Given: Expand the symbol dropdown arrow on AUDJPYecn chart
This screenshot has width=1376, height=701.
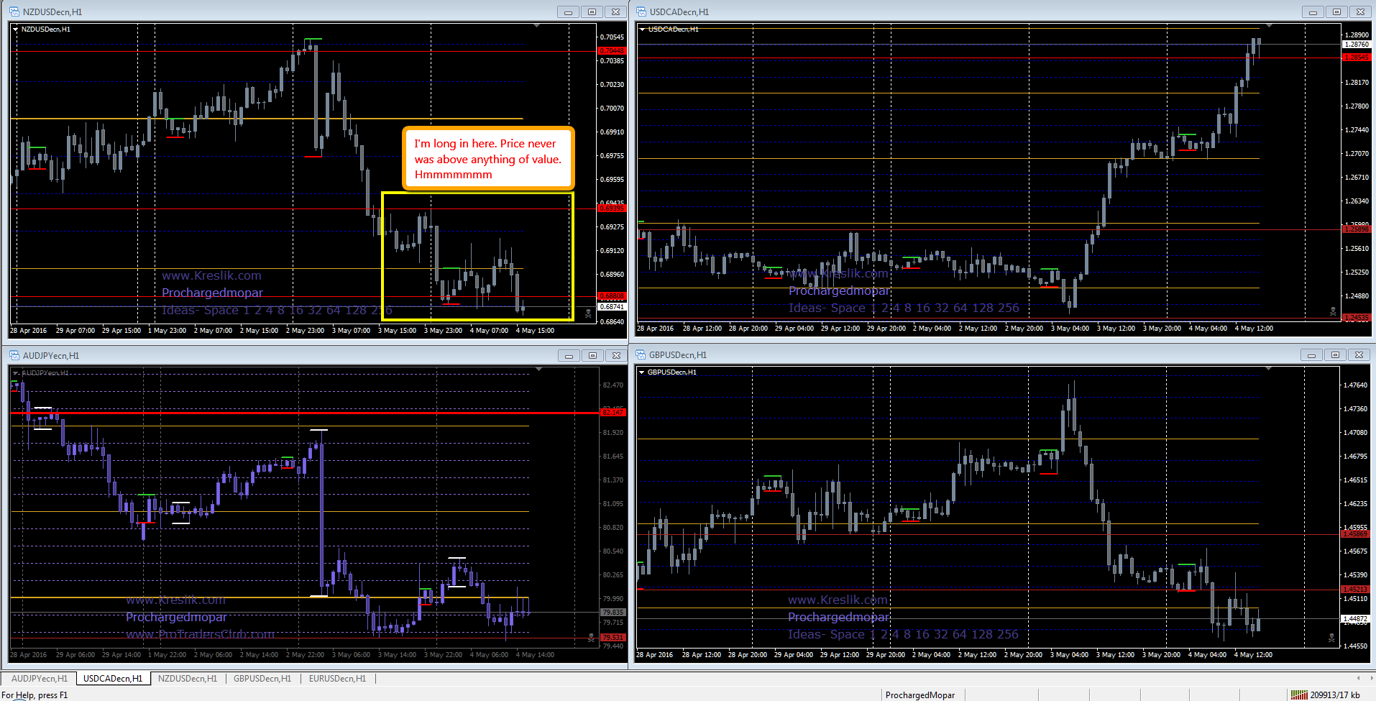Looking at the screenshot, I should tap(14, 373).
